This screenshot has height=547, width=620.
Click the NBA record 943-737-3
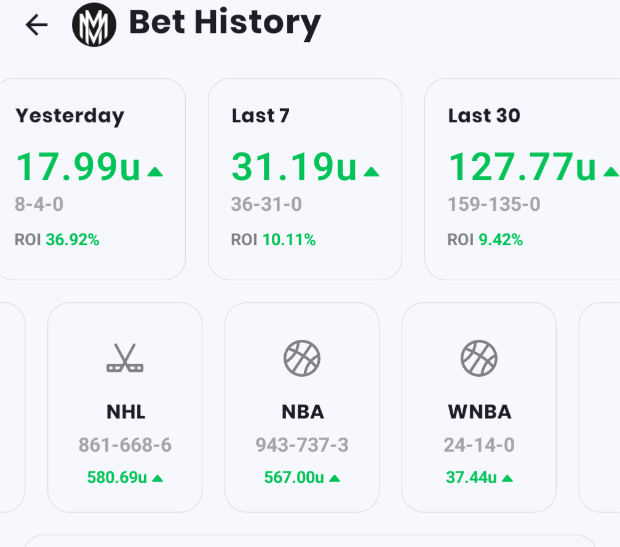302,445
